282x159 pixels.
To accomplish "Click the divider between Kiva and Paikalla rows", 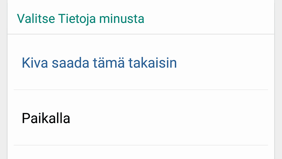I will [140, 90].
